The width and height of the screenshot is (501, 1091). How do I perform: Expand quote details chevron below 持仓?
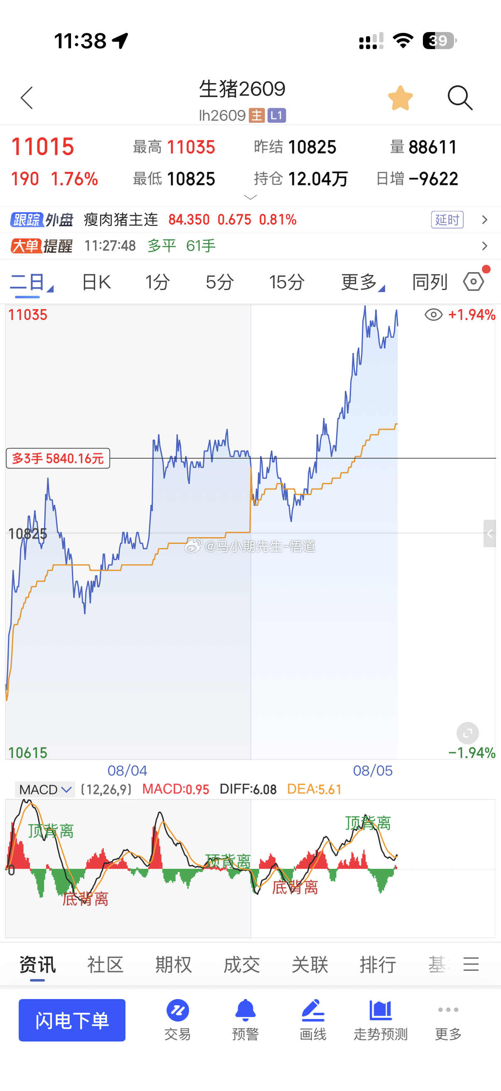coord(251,197)
